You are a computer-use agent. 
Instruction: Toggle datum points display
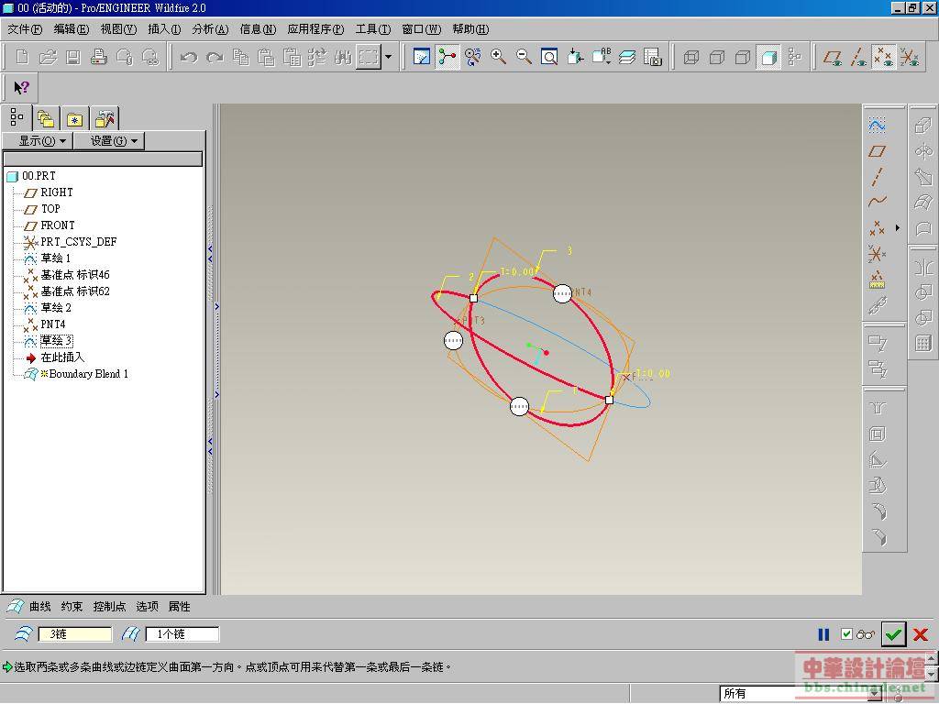point(884,57)
